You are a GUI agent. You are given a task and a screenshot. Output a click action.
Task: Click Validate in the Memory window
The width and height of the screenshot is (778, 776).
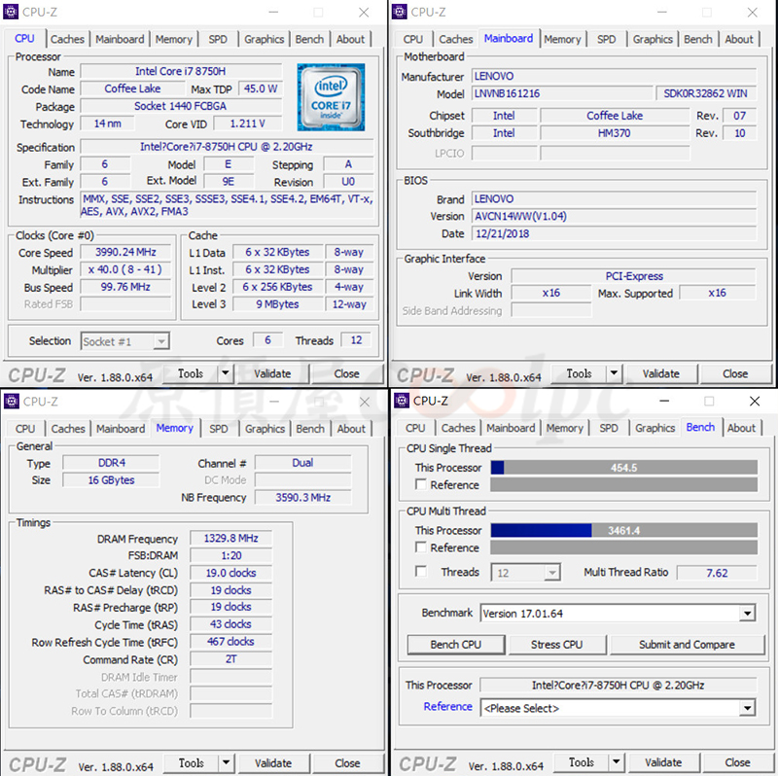click(273, 762)
